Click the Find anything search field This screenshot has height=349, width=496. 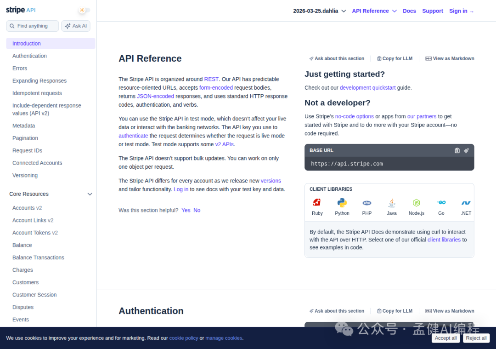point(32,26)
